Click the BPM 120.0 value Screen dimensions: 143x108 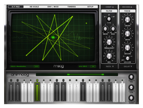(x=83, y=66)
